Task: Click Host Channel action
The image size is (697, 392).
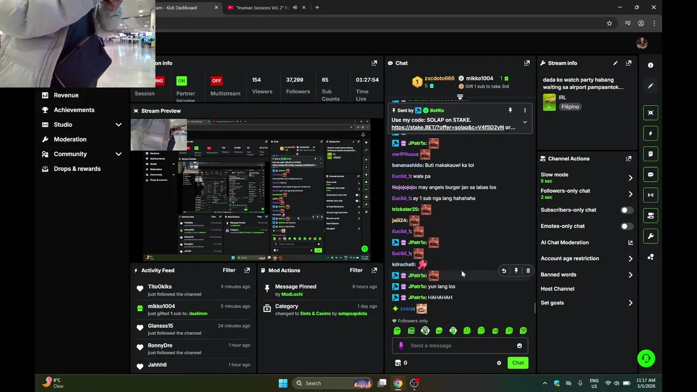Action: pos(557,289)
